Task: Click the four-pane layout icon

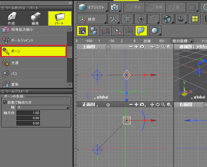Action: [196, 19]
